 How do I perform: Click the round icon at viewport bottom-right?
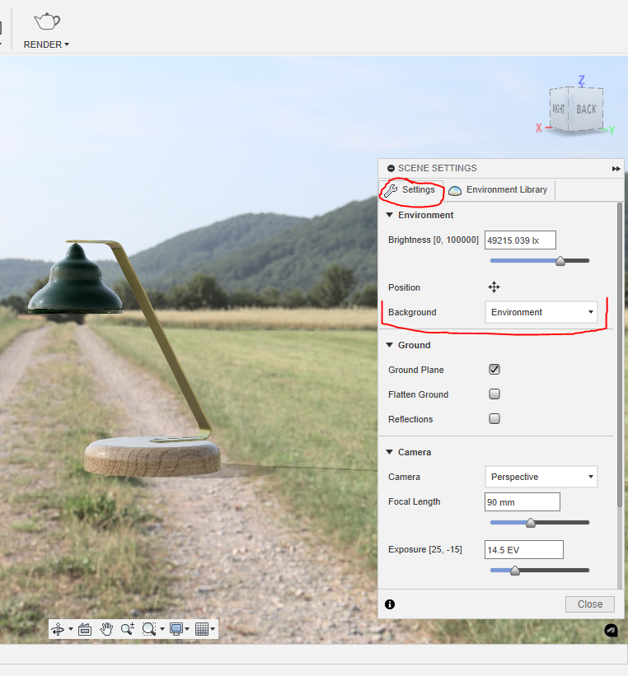pos(612,630)
